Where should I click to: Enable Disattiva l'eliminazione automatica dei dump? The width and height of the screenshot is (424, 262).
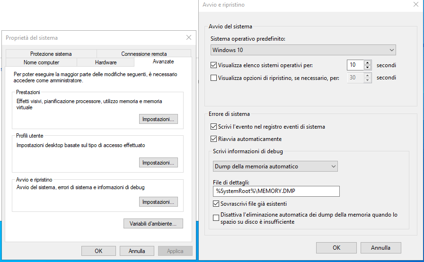point(216,218)
